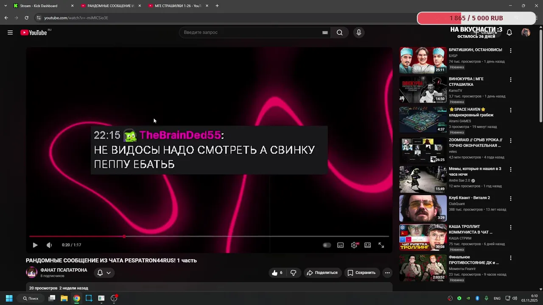Click the video progress scrubber handle
The width and height of the screenshot is (543, 305).
pyautogui.click(x=124, y=236)
